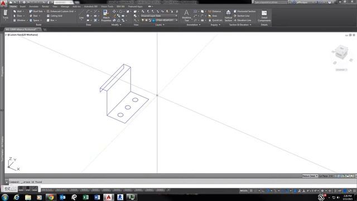This screenshot has width=357, height=201.
Task: Expand the Modify panel
Action: tap(116, 25)
